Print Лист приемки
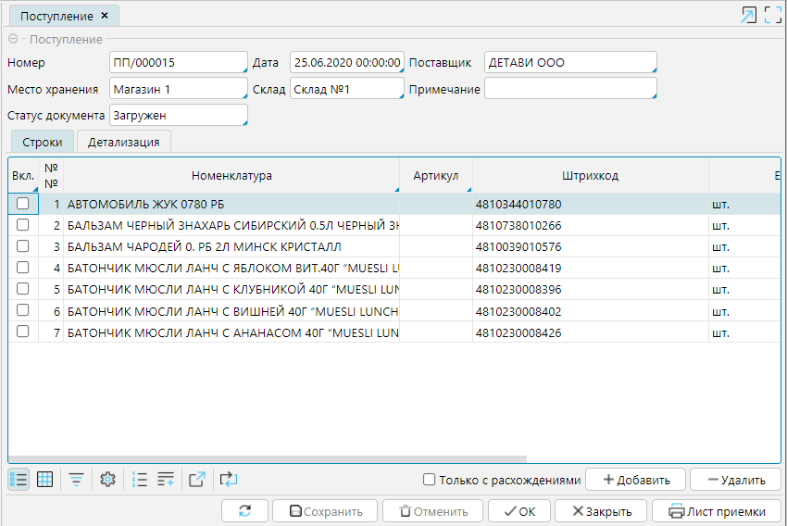The height and width of the screenshot is (526, 787). coord(717,511)
